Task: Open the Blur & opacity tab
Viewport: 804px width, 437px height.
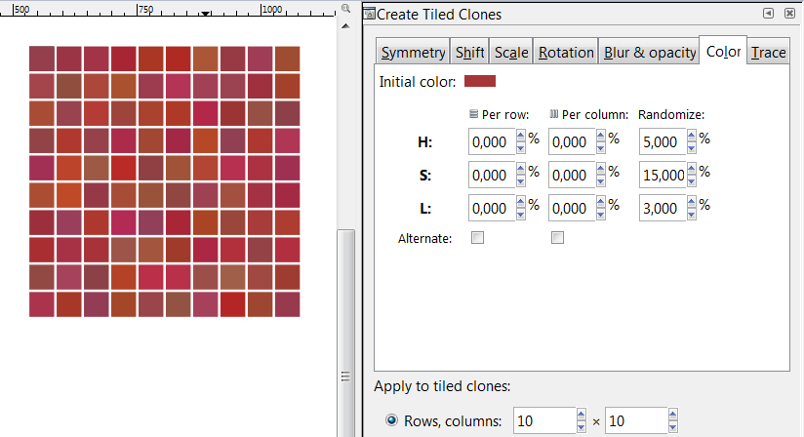Action: [649, 53]
